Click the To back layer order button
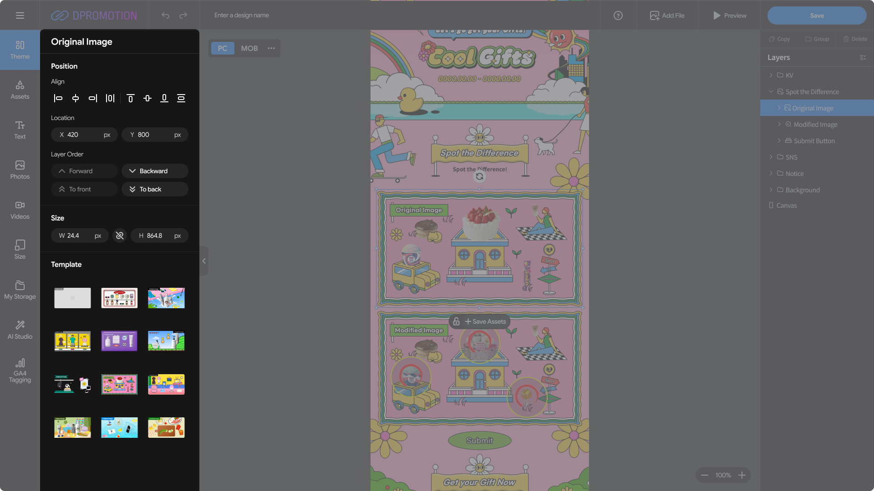The width and height of the screenshot is (874, 491). (x=155, y=189)
